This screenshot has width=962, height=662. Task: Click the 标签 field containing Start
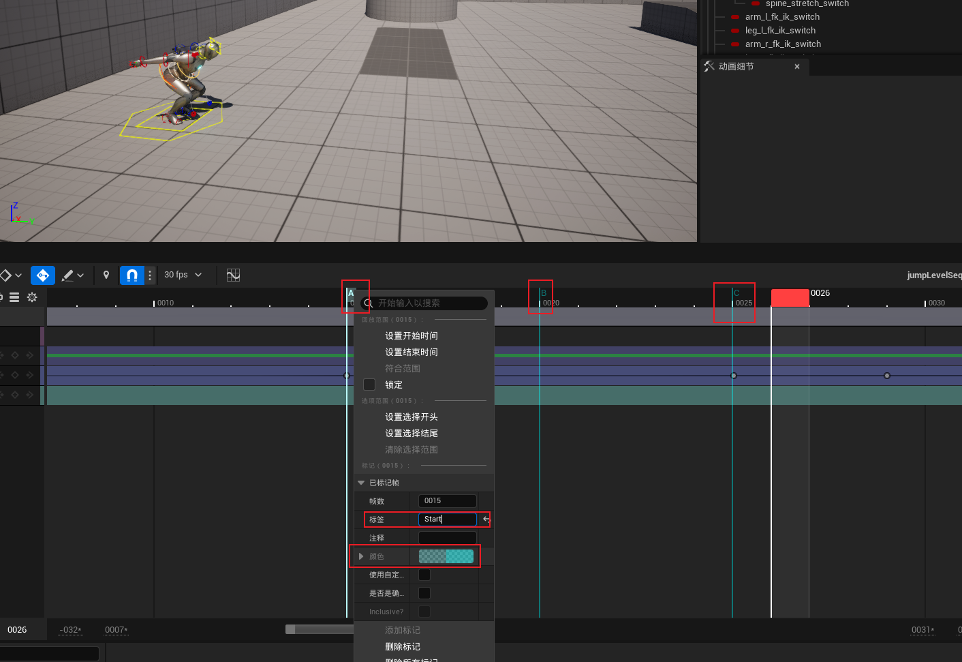pos(447,520)
